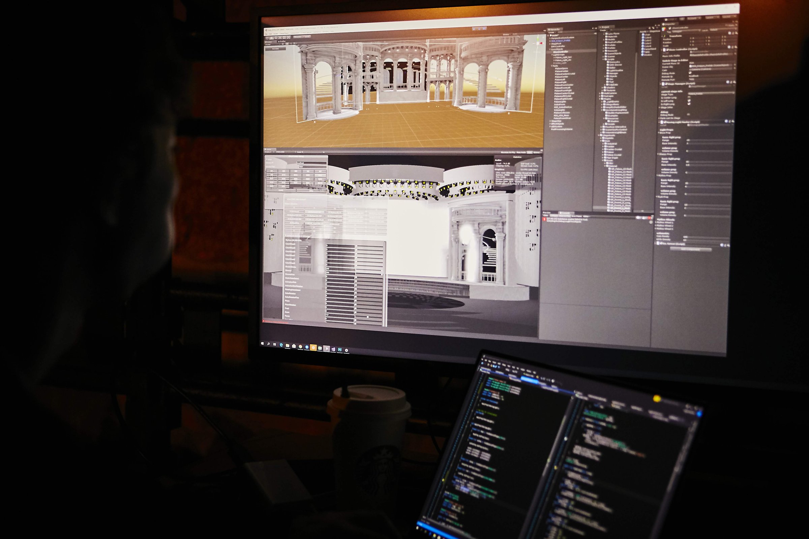Collapse the Parts node in Hierarchy
Screen dimensions: 809x539
tap(552, 66)
